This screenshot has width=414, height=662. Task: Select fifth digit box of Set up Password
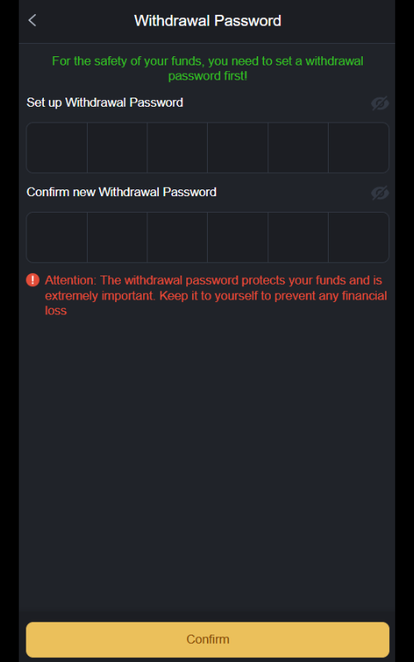click(x=298, y=148)
